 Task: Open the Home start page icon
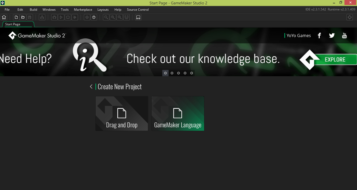point(4,17)
